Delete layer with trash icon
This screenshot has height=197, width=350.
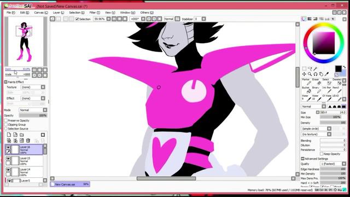tap(28, 141)
